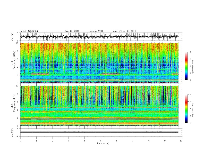Click the time axis tick label "7"
204x158 pixels.
click(x=133, y=141)
